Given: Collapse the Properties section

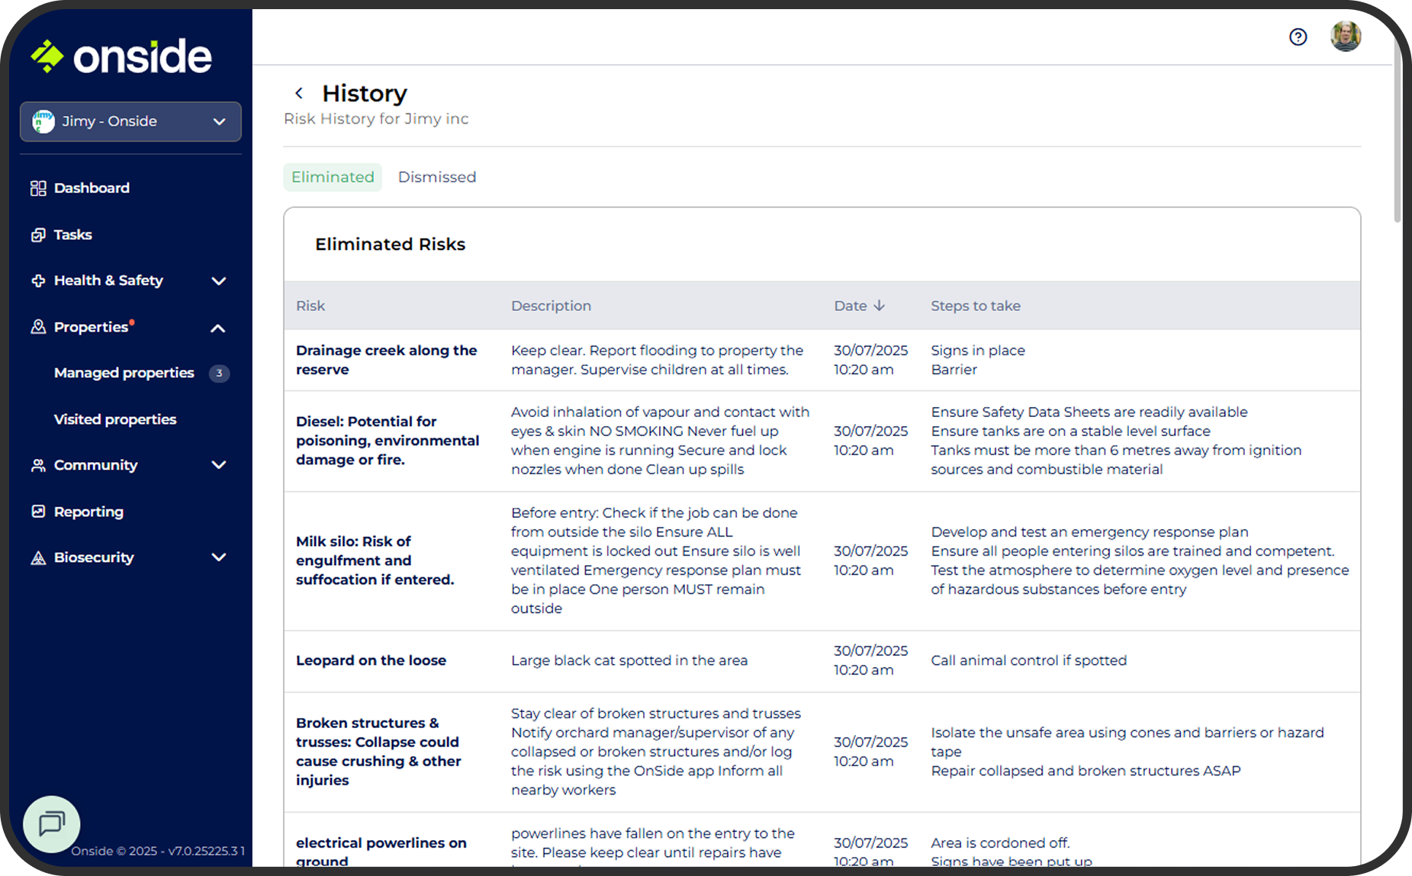Looking at the screenshot, I should point(218,328).
